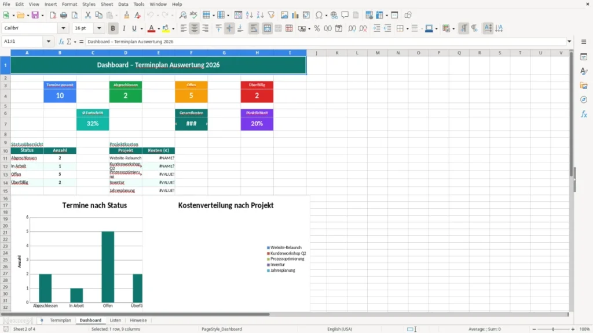
Task: Switch to the Hinweise sheet tab
Action: (138, 320)
